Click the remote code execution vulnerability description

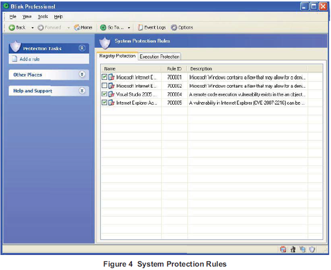[x=247, y=94]
